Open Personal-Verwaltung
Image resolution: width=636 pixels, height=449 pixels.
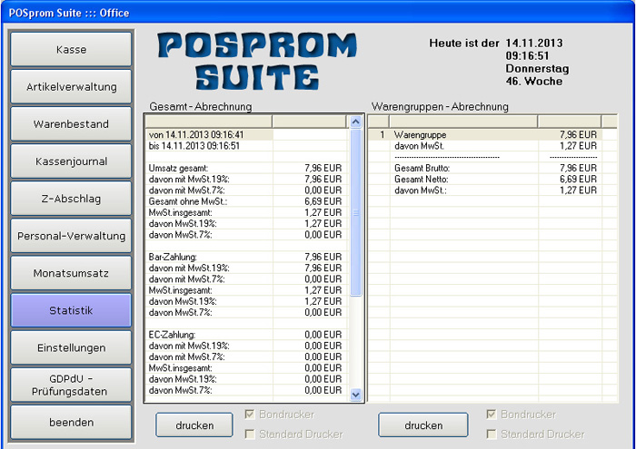71,236
